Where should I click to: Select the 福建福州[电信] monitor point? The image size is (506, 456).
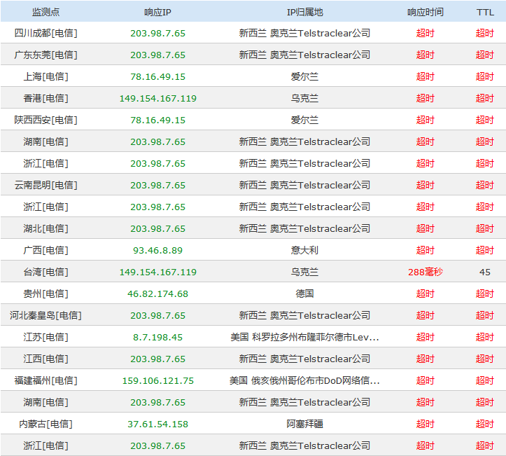point(45,380)
